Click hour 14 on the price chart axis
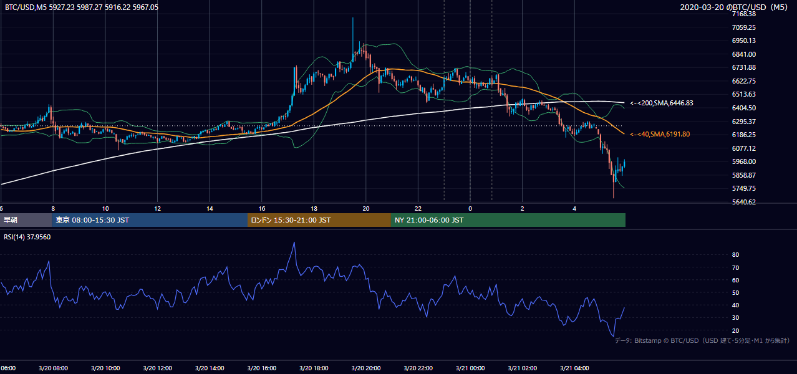The image size is (797, 374). pyautogui.click(x=210, y=209)
